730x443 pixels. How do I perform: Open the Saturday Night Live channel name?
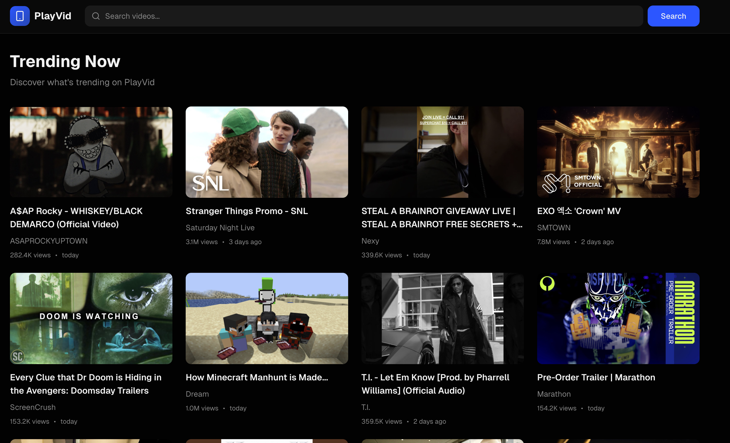220,227
